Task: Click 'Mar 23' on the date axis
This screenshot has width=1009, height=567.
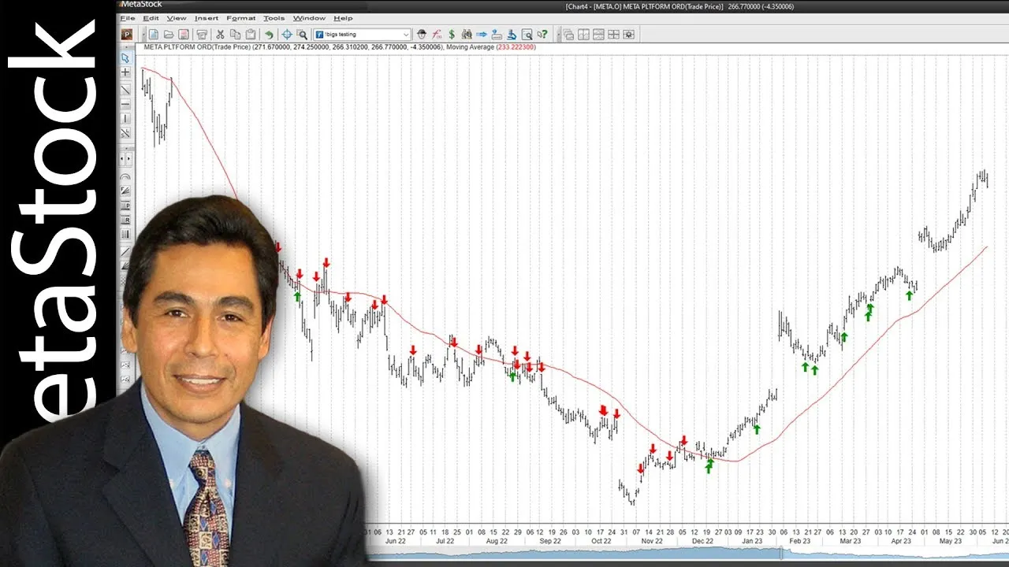Action: click(850, 542)
